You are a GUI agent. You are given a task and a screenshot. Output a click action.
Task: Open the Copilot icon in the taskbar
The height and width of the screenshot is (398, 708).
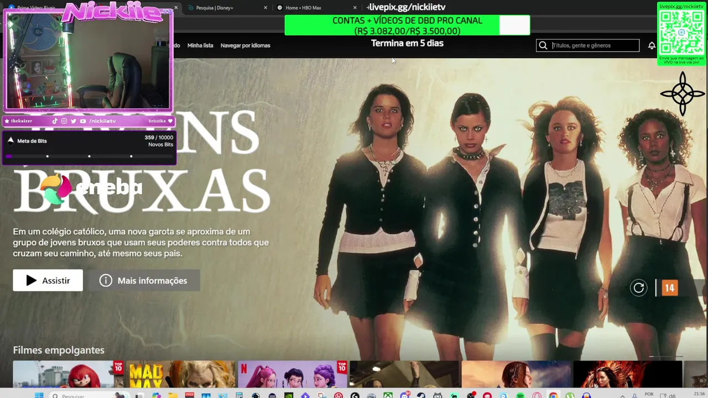point(157,395)
